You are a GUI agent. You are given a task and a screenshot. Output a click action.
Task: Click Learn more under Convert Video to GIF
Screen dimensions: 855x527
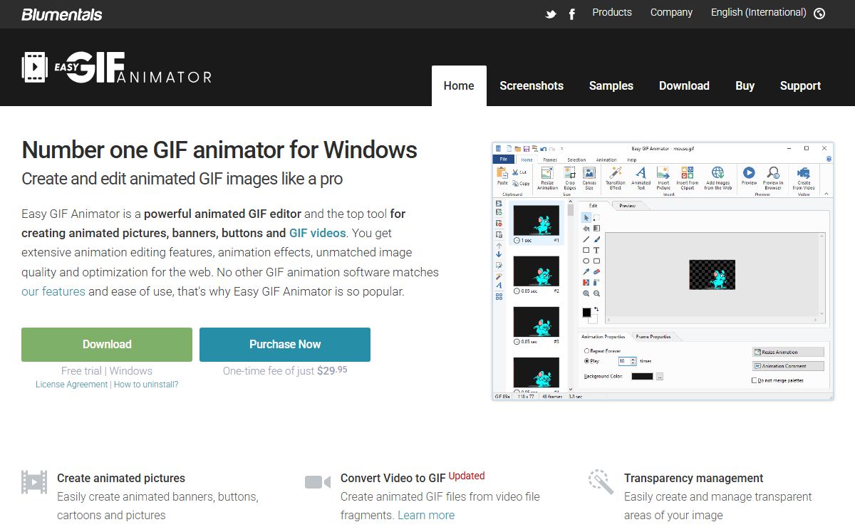click(x=426, y=515)
